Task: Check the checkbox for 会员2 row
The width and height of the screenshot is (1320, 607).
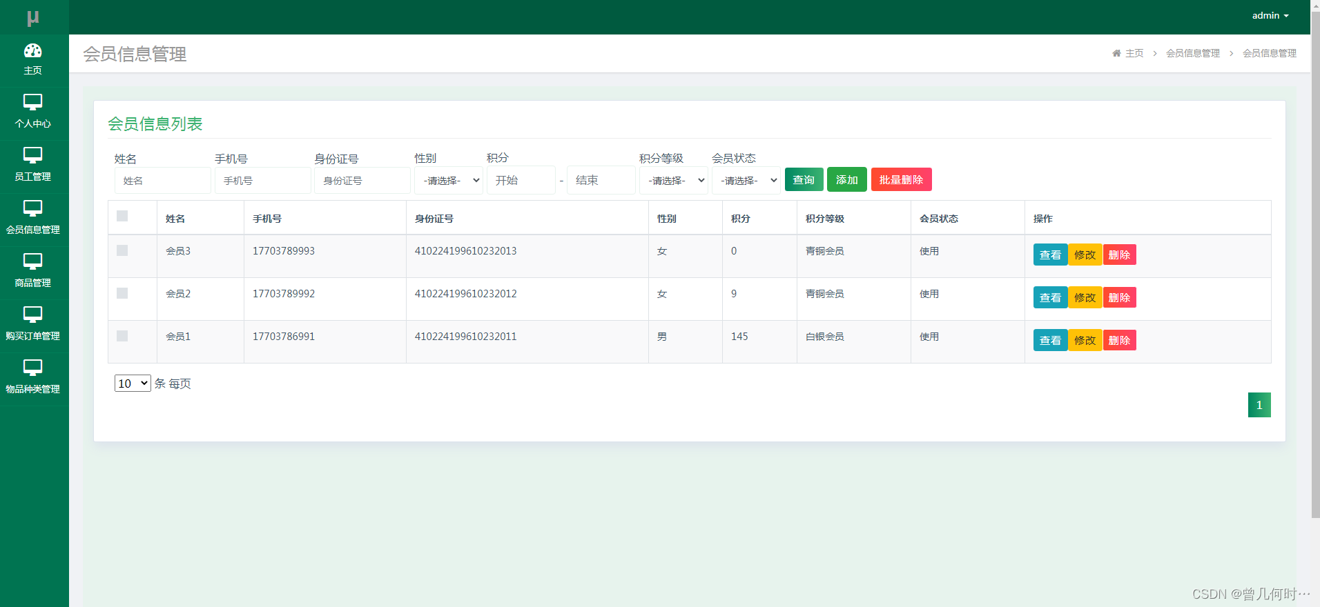Action: 122,293
